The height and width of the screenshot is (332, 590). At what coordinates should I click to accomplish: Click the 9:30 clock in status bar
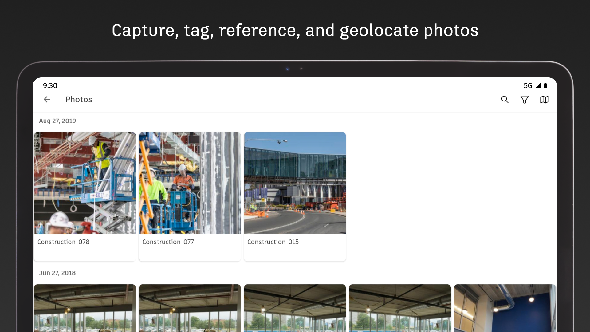point(50,85)
